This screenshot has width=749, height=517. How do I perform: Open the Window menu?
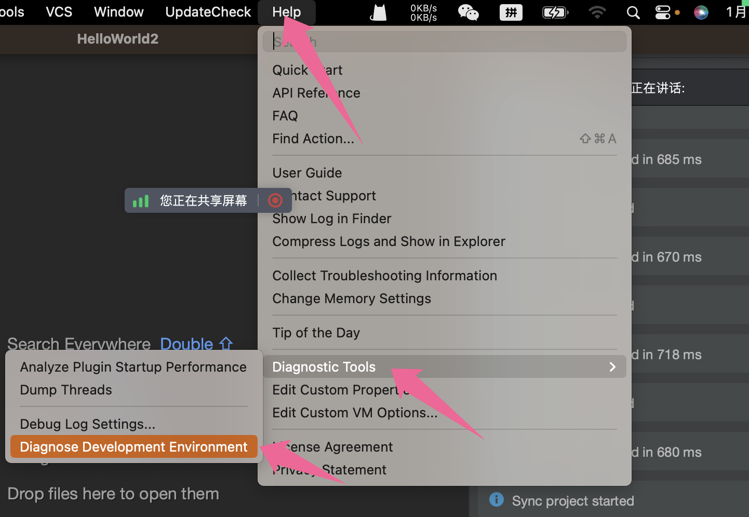[x=118, y=12]
